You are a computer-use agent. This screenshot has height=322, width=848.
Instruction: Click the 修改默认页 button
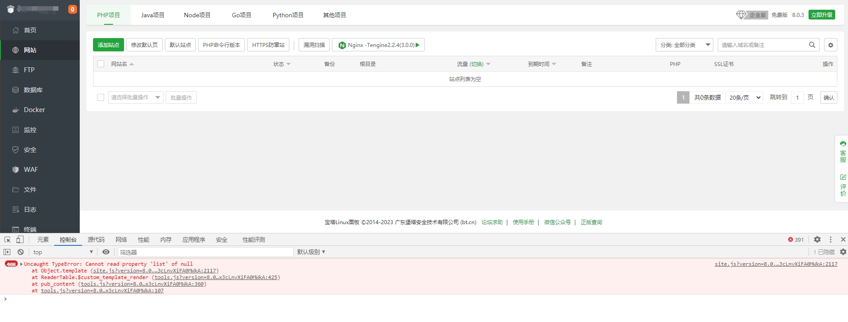click(x=144, y=45)
